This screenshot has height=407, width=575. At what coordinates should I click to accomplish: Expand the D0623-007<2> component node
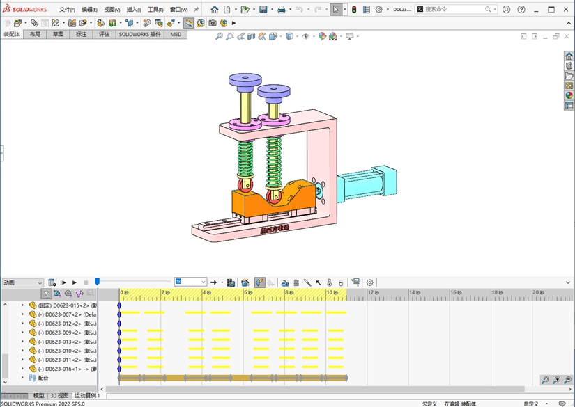[22, 314]
